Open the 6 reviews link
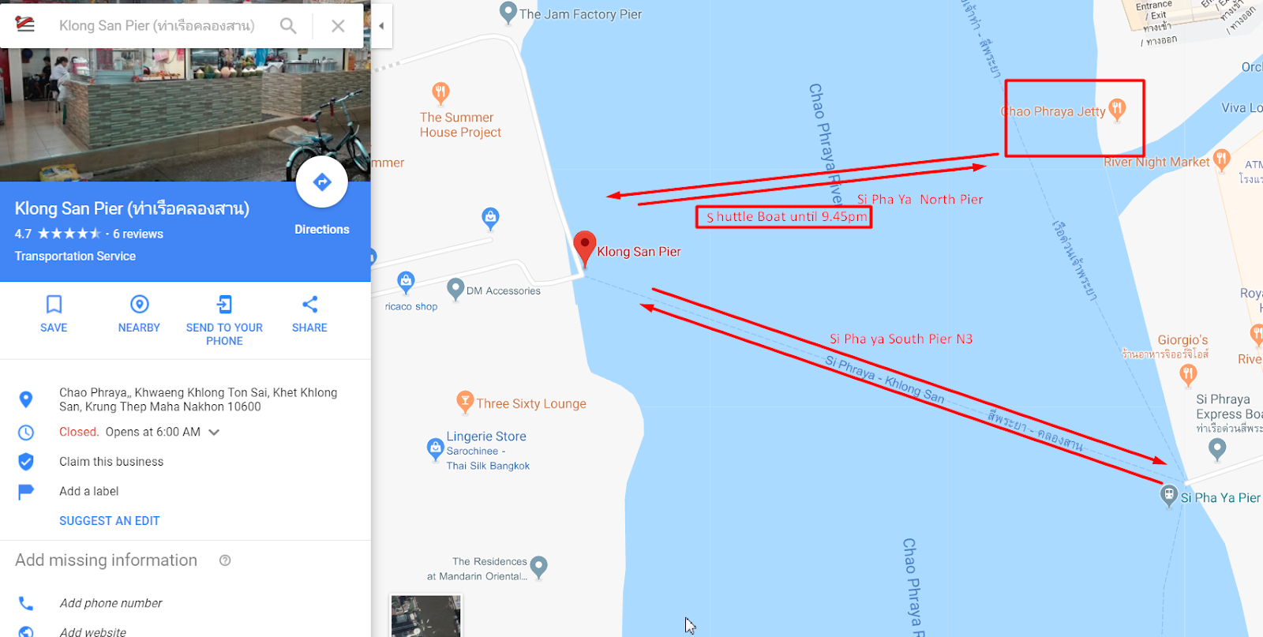This screenshot has height=637, width=1263. pos(138,234)
